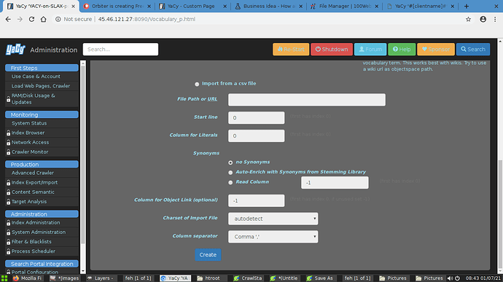Image resolution: width=503 pixels, height=282 pixels.
Task: Open the browser home page icon
Action: (x=43, y=19)
